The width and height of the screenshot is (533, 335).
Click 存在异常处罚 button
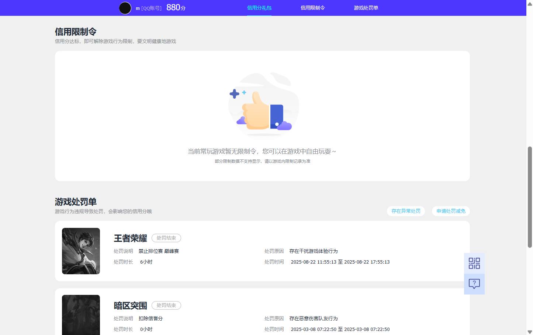(x=406, y=211)
